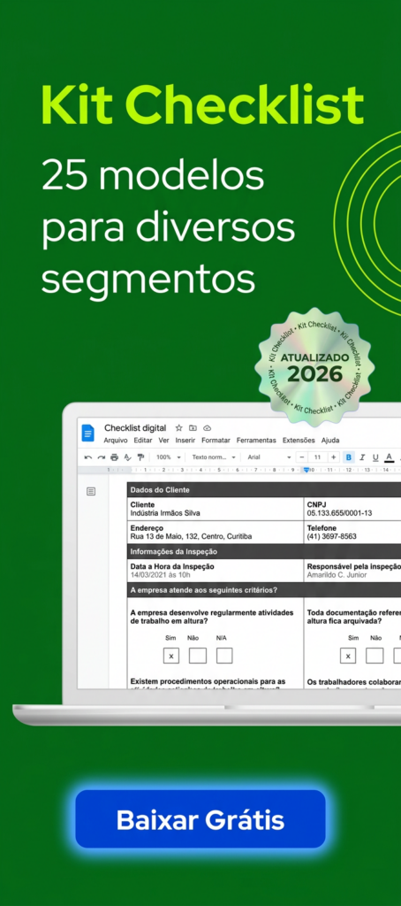Open the Ajuda menu

(330, 441)
